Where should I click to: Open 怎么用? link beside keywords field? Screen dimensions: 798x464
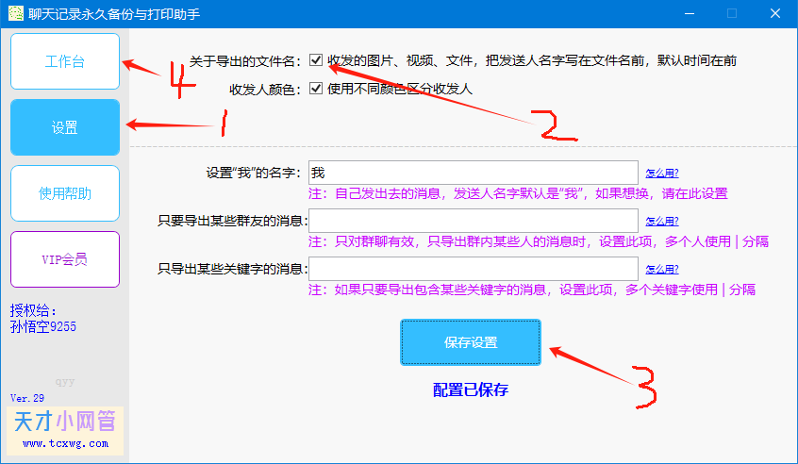[x=661, y=269]
